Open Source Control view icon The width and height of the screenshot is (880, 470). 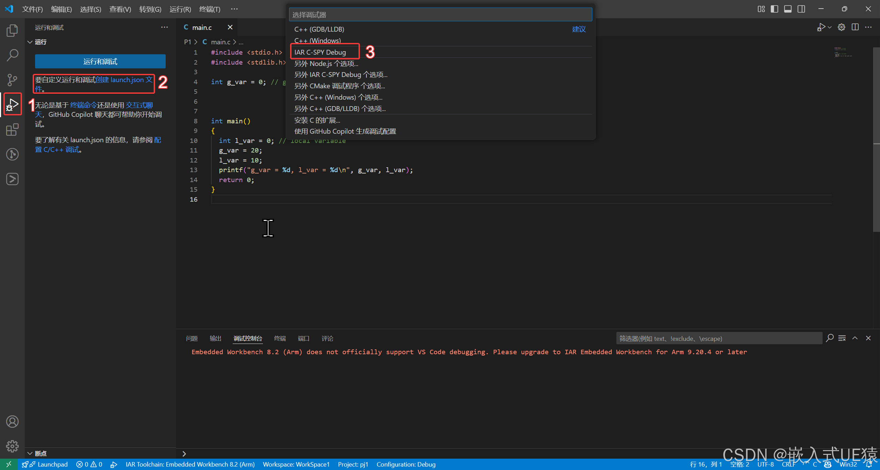(12, 80)
